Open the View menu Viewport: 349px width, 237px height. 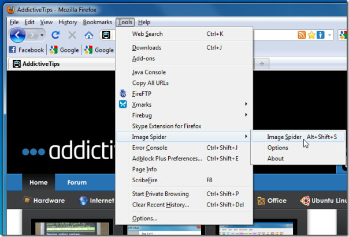point(46,22)
